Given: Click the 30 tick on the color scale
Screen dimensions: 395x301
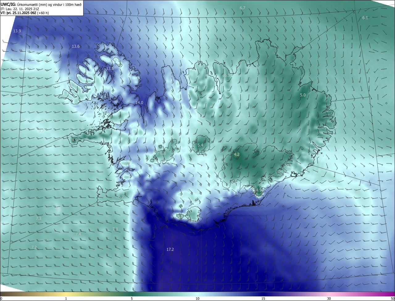Looking at the screenshot, I should [x=329, y=299].
